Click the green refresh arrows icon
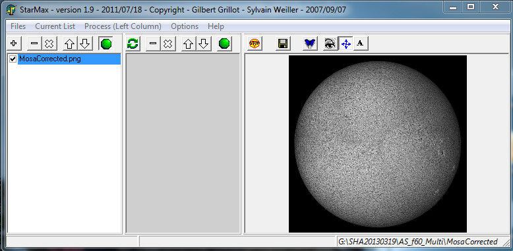The image size is (513, 251). [x=133, y=43]
